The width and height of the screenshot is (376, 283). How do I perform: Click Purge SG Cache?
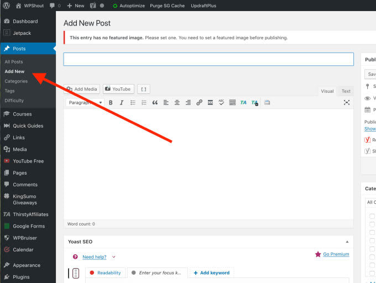point(167,6)
